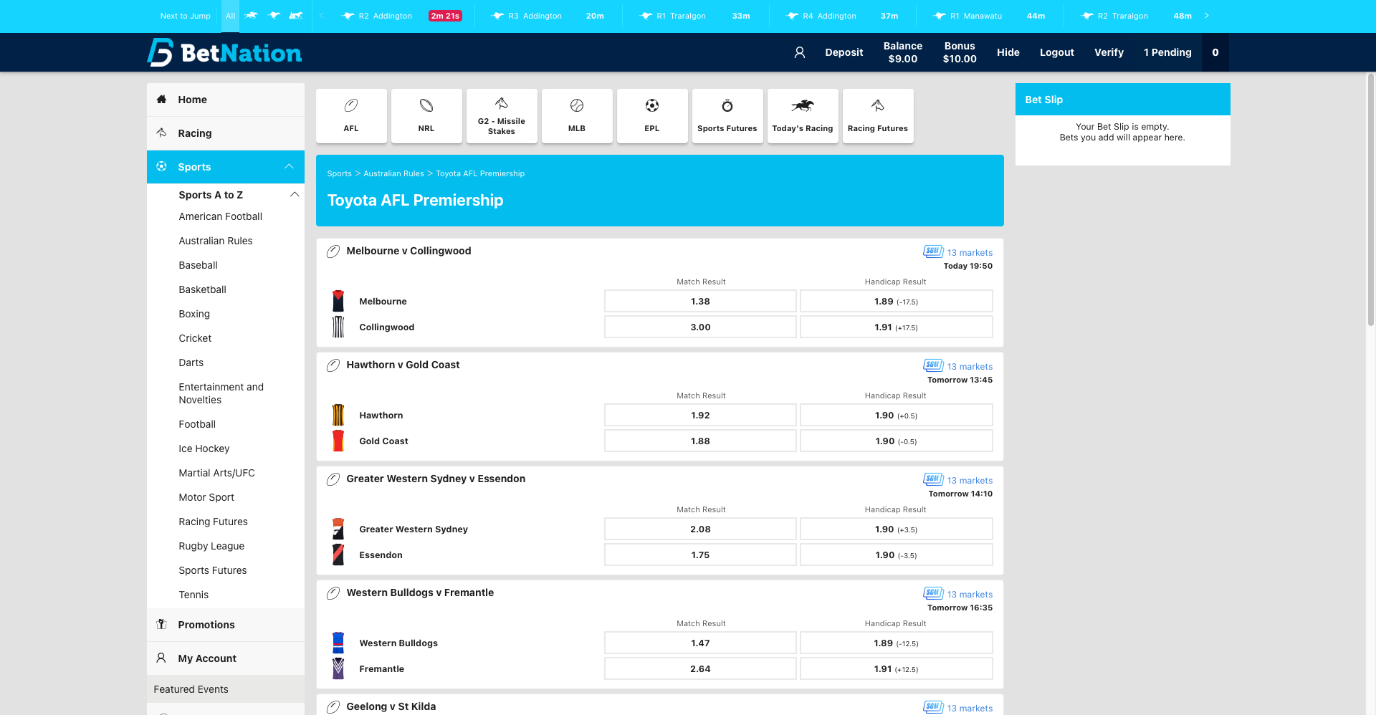Open the EPL soccer ball tile
This screenshot has height=715, width=1376.
tap(651, 116)
